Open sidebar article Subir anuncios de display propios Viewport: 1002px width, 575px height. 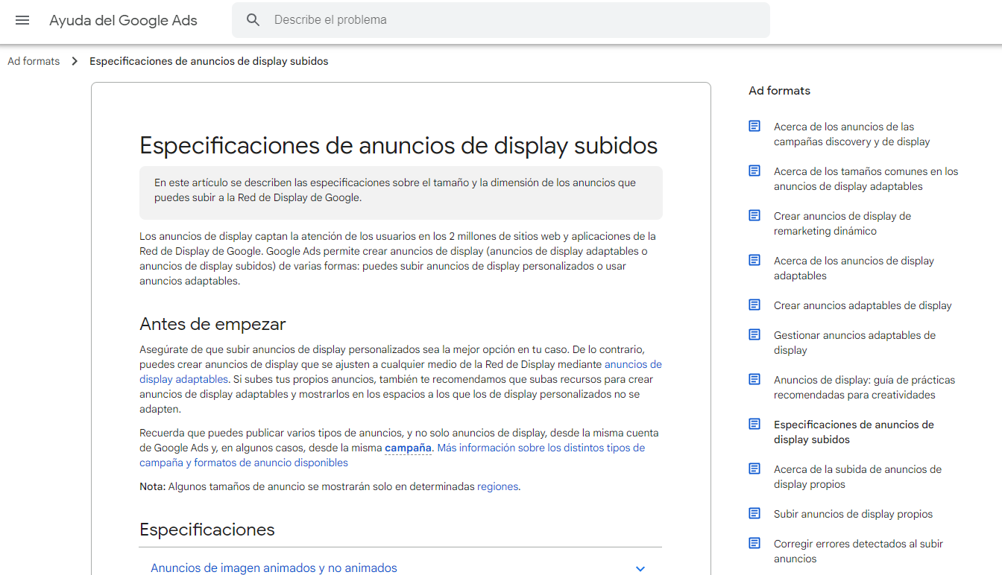pyautogui.click(x=853, y=514)
